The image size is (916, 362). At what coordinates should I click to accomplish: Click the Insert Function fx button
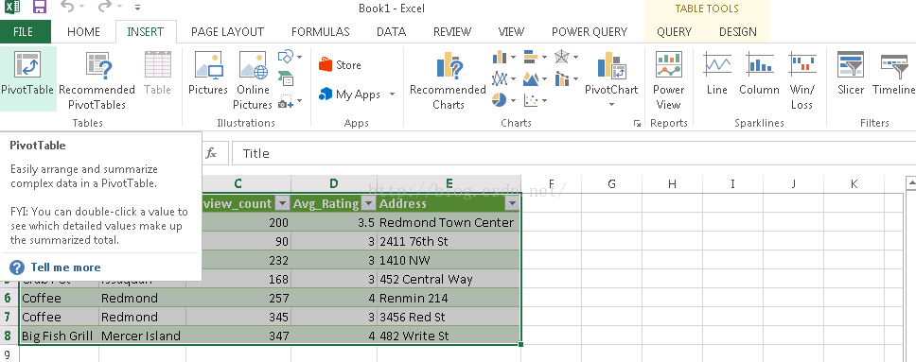point(211,153)
